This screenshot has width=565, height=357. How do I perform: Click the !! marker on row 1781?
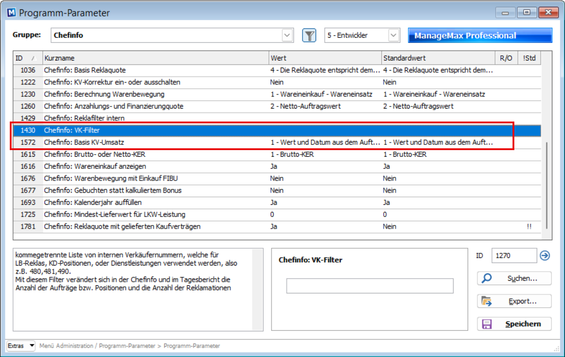529,226
